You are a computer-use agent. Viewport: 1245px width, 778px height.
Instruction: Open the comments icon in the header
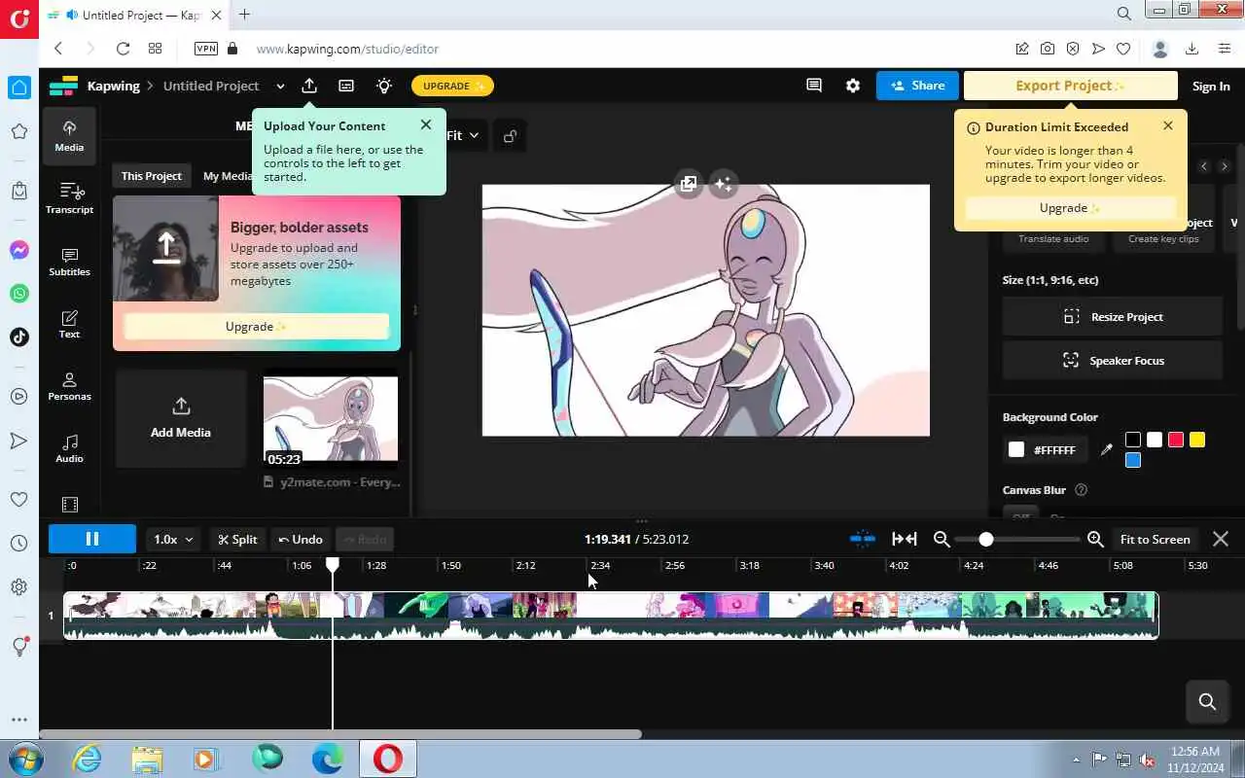click(814, 86)
